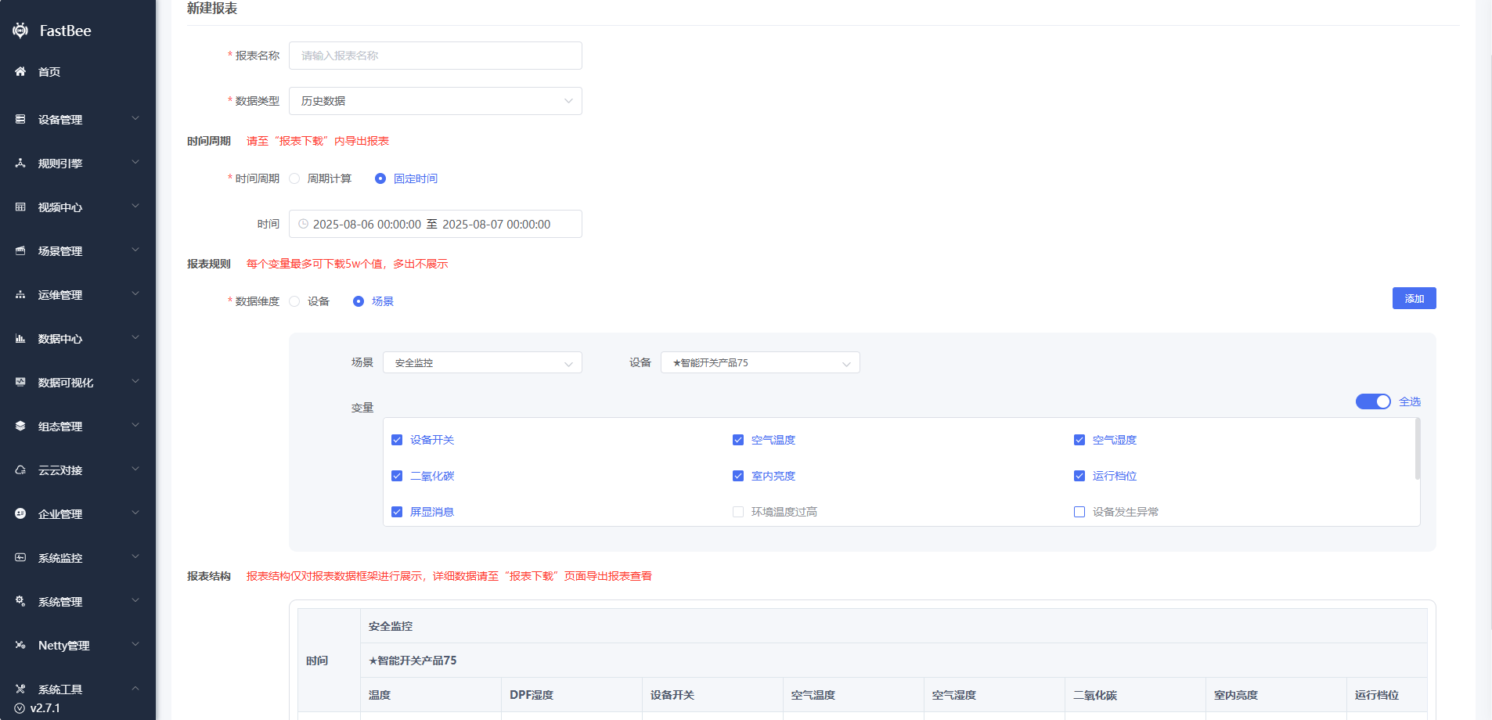Click the FastBee logo icon
The height and width of the screenshot is (720, 1492).
(20, 31)
